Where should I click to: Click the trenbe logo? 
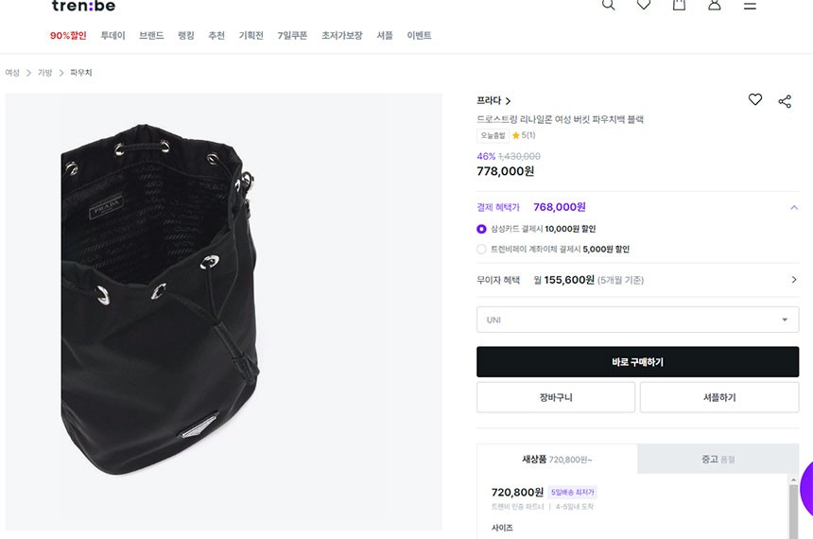click(83, 7)
